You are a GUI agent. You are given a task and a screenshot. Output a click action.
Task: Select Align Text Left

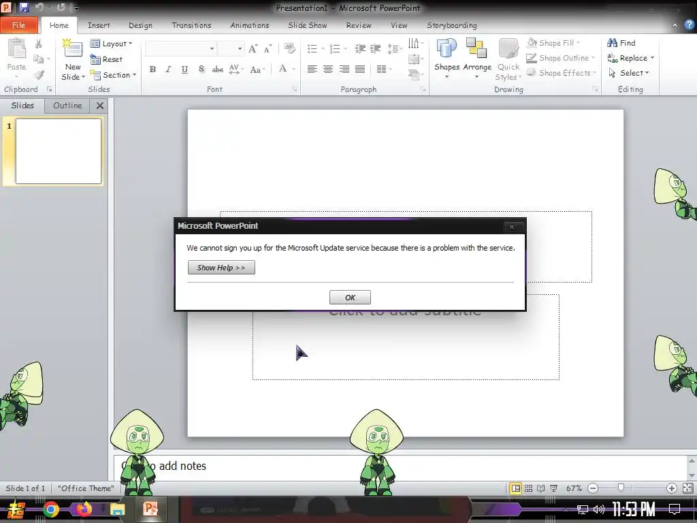pyautogui.click(x=312, y=69)
